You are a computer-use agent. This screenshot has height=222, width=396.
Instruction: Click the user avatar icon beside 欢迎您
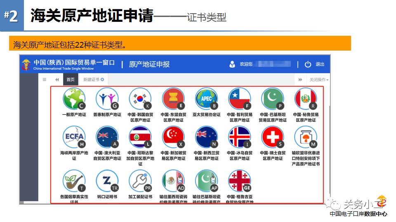(232, 64)
